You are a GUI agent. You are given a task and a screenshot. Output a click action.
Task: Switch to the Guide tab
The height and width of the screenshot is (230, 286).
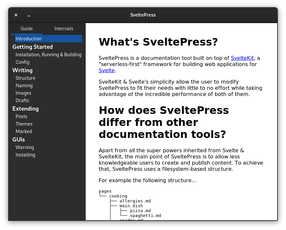[27, 29]
